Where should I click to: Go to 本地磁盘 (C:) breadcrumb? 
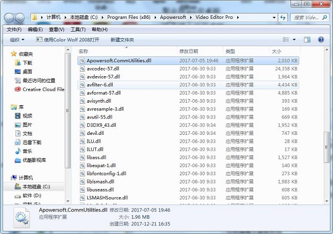click(x=84, y=17)
